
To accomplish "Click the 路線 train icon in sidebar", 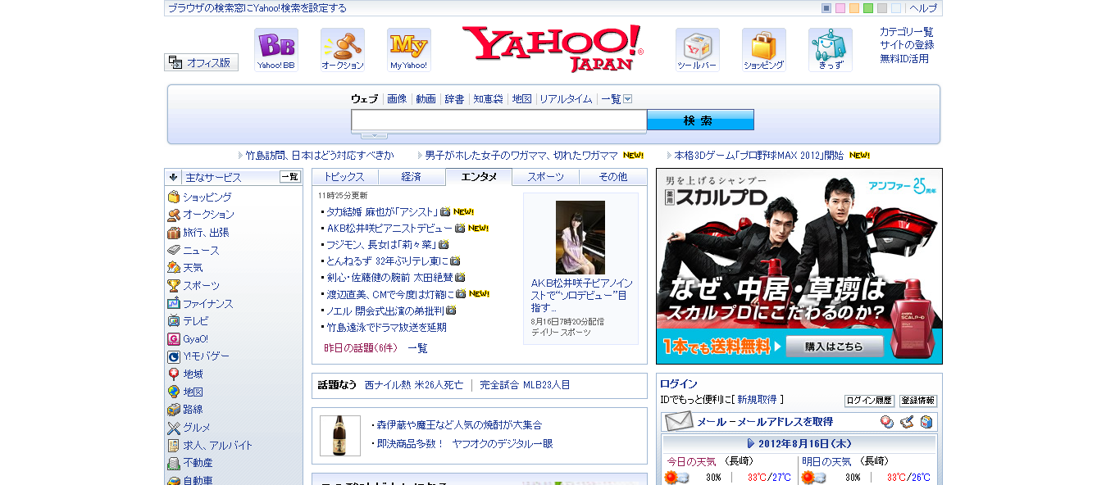I will tap(174, 410).
